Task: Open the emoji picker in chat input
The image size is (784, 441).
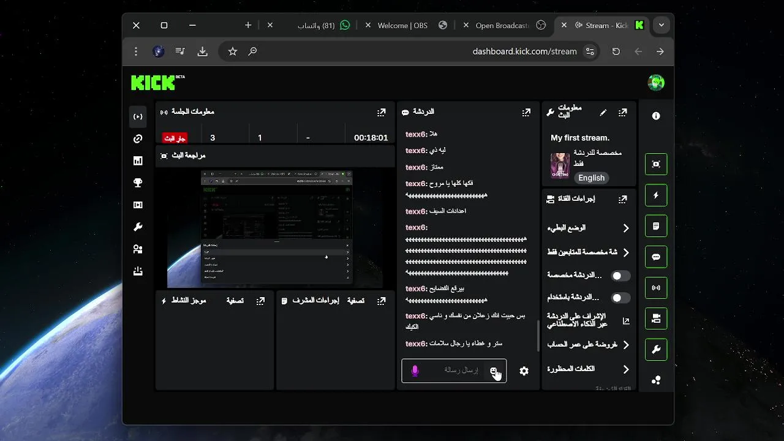Action: point(494,371)
